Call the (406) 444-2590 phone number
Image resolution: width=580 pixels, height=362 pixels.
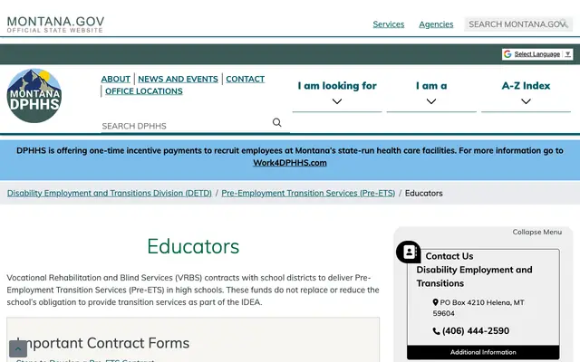point(476,331)
